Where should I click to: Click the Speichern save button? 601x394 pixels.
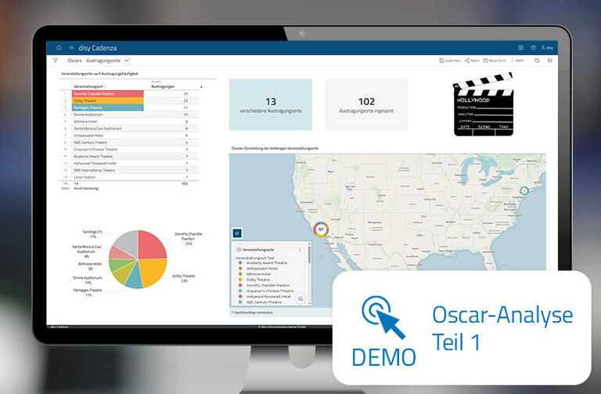450,60
